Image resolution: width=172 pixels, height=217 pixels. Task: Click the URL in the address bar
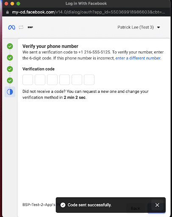(x=89, y=12)
